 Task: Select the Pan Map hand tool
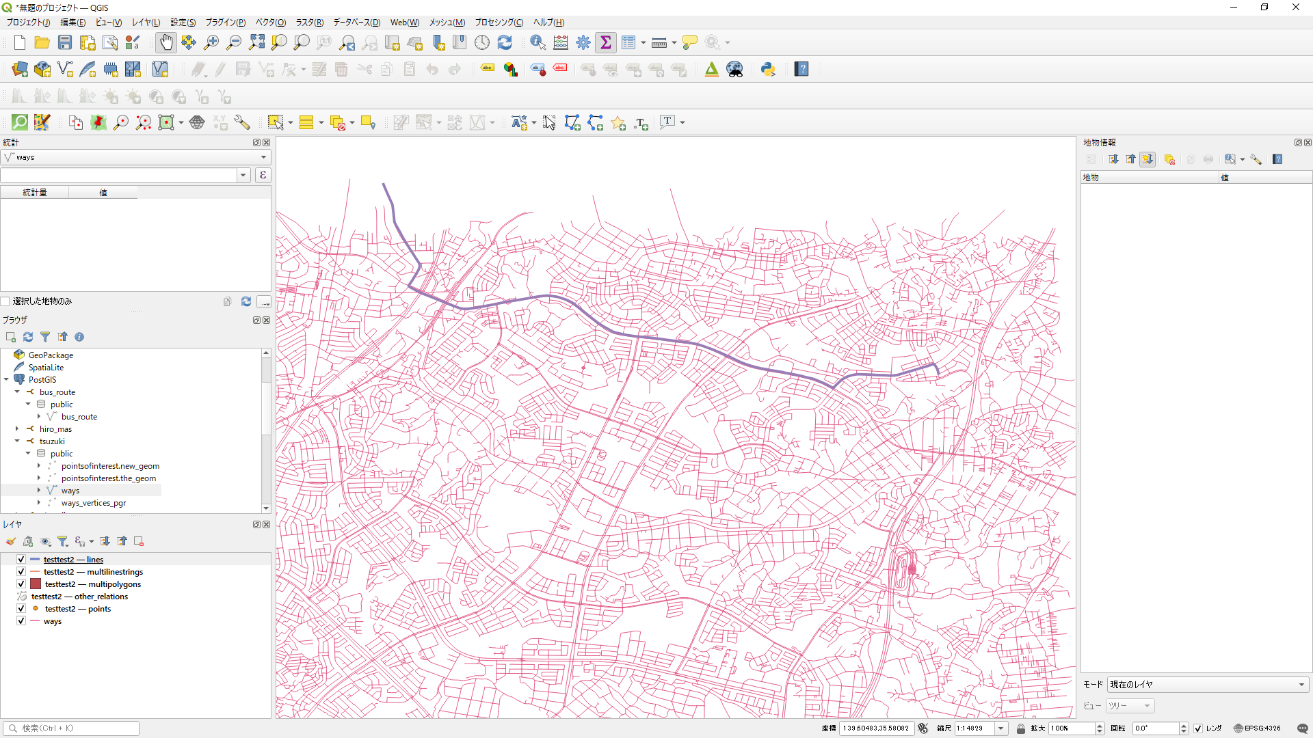[x=166, y=42]
